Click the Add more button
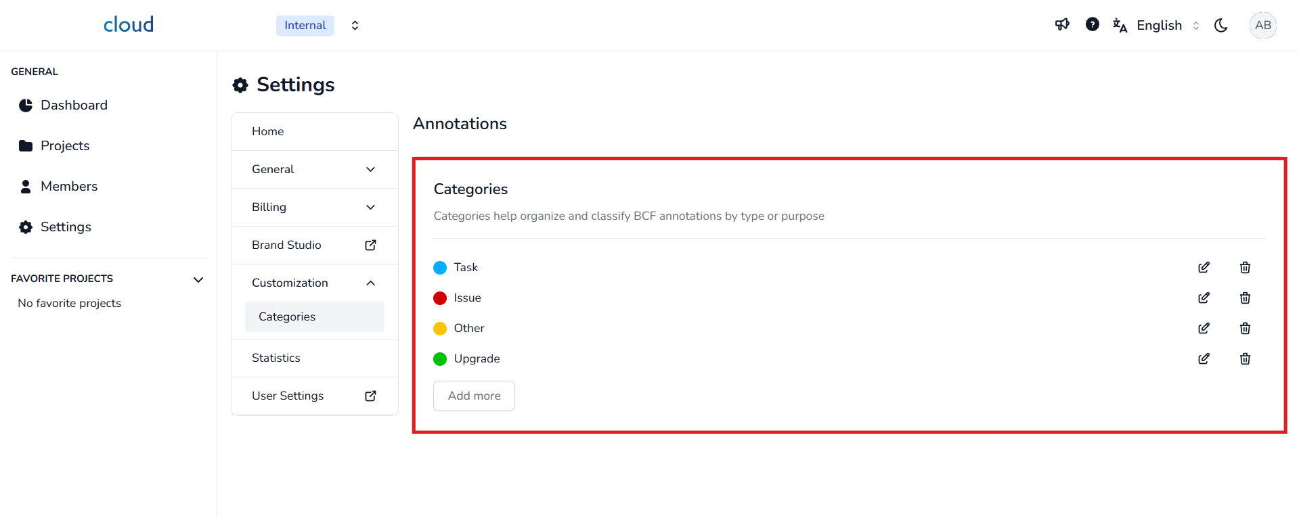 pyautogui.click(x=474, y=396)
